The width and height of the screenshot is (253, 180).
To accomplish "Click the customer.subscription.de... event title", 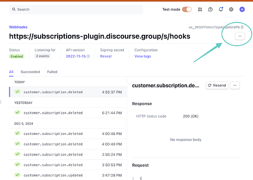I will [165, 85].
